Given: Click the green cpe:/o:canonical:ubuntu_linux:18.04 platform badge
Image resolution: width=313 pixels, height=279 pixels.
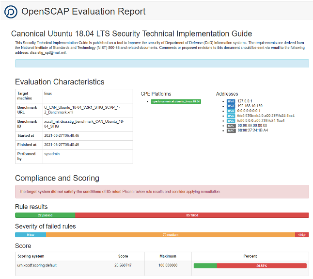Looking at the screenshot, I should click(176, 101).
